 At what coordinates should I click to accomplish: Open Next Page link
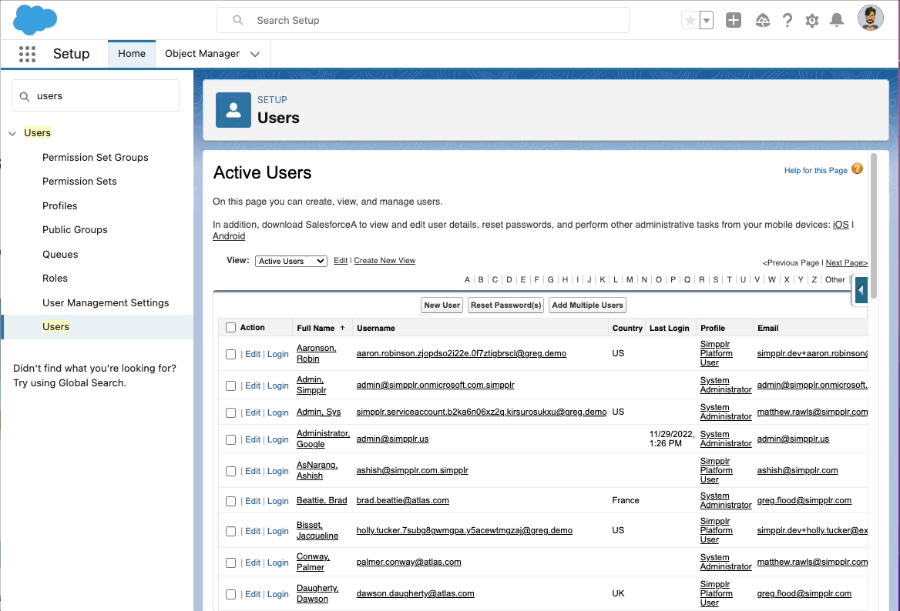846,262
